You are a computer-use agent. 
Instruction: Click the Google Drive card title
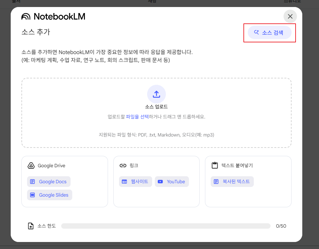[51, 166]
